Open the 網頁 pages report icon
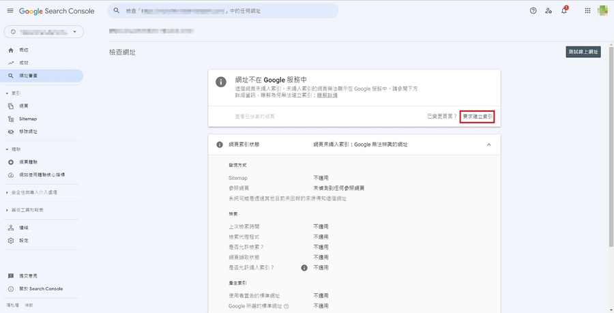 (11, 106)
